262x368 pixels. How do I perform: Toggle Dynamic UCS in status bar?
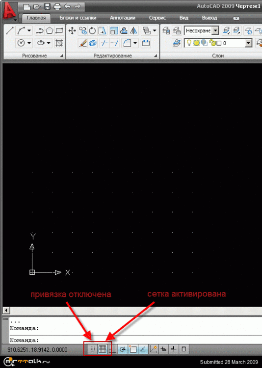coord(153,349)
